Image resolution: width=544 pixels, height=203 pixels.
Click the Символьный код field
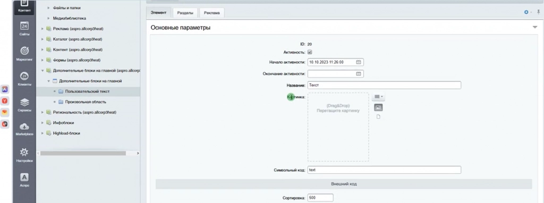(x=384, y=170)
